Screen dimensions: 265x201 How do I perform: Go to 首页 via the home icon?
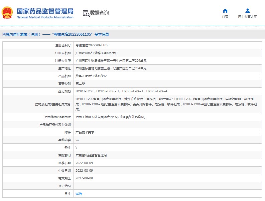point(225,11)
